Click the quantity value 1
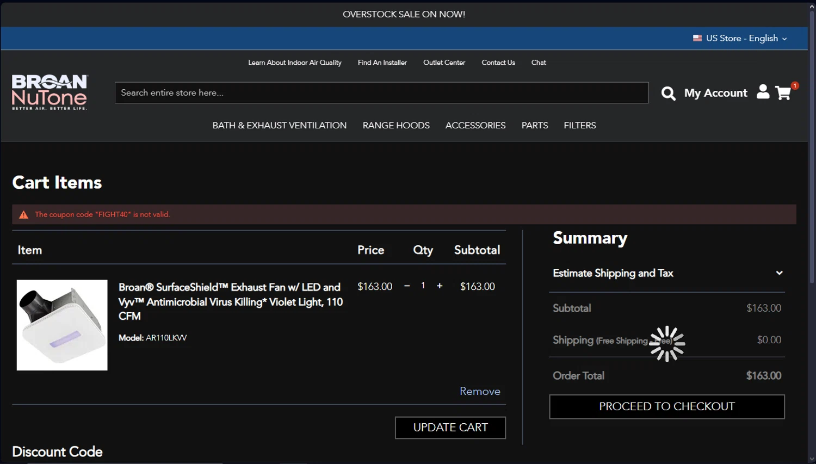This screenshot has height=464, width=816. pos(423,286)
